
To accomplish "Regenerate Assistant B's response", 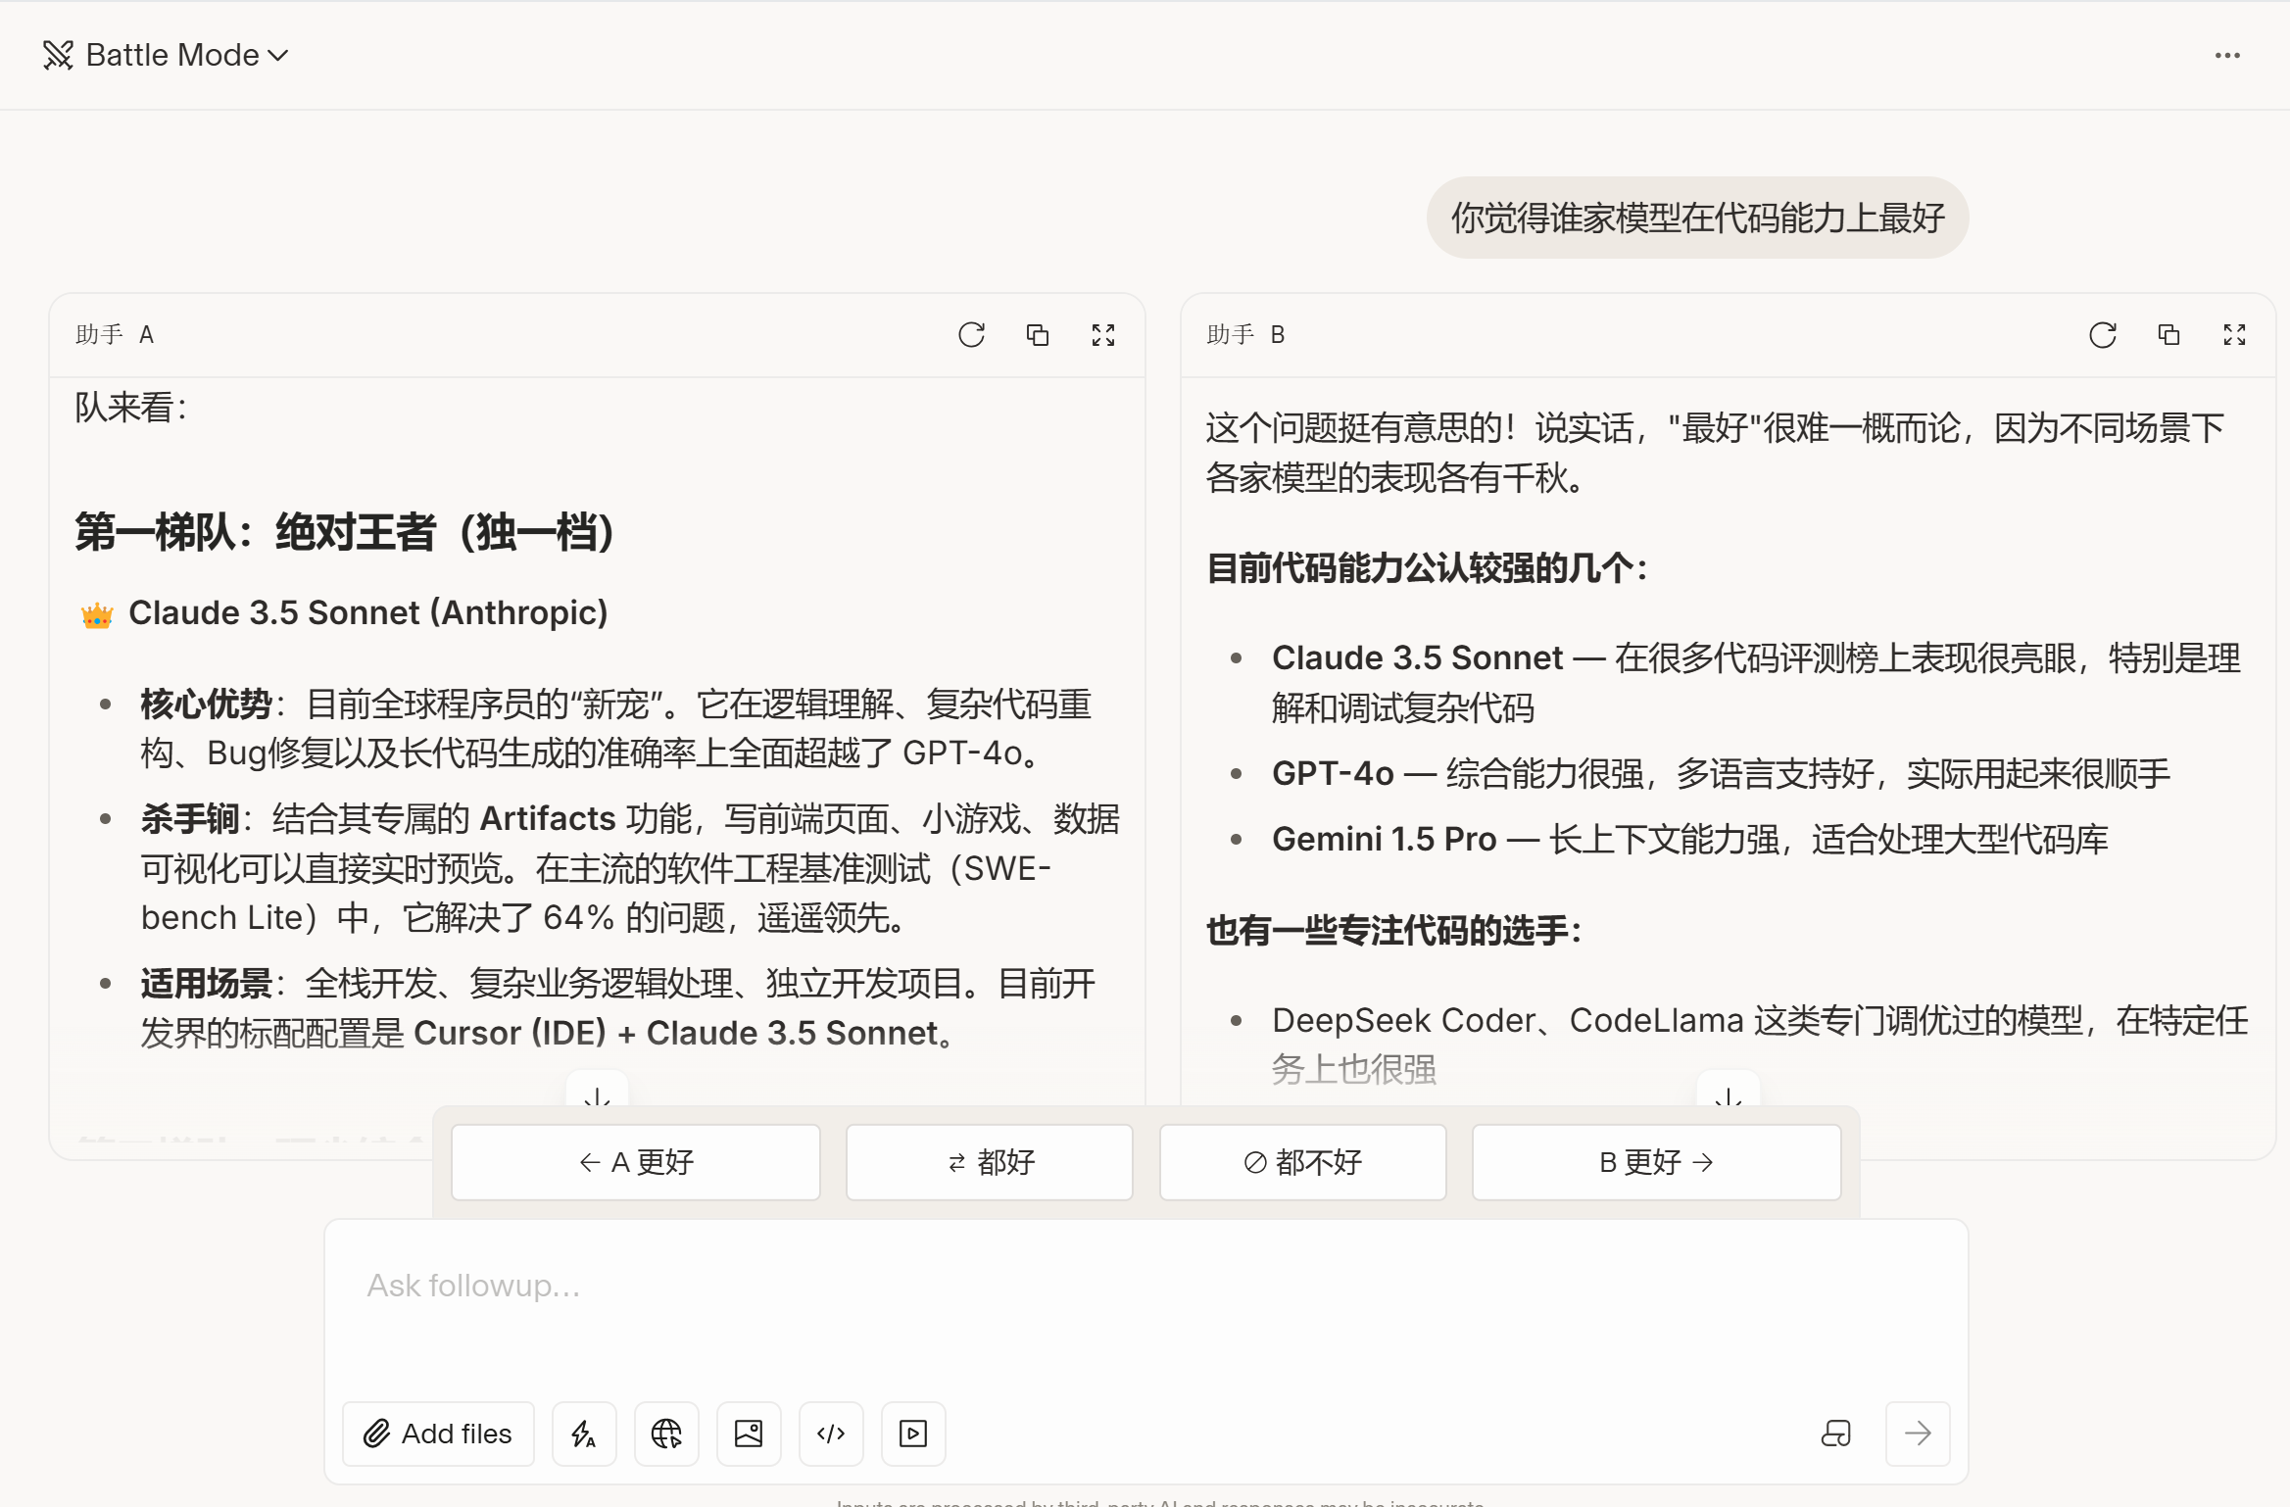I will click(2103, 335).
